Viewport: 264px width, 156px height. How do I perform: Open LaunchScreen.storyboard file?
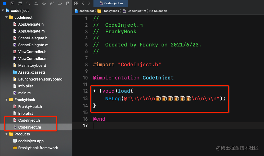(x=40, y=79)
